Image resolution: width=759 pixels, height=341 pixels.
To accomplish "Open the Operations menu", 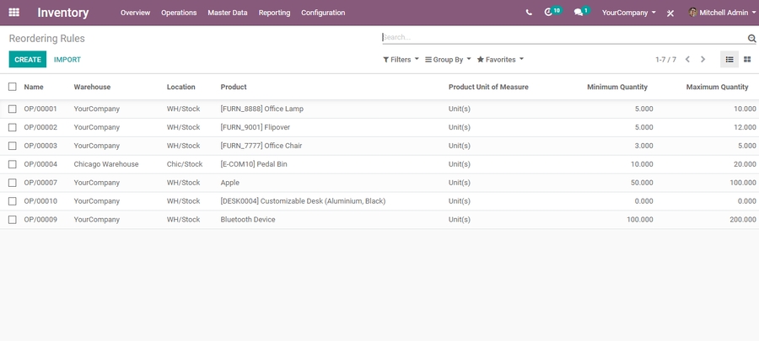I will pos(179,13).
